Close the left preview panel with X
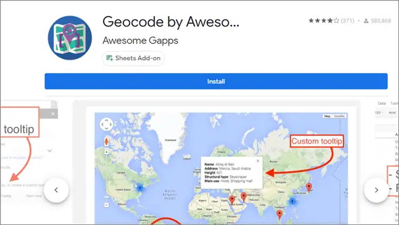 tap(53, 114)
